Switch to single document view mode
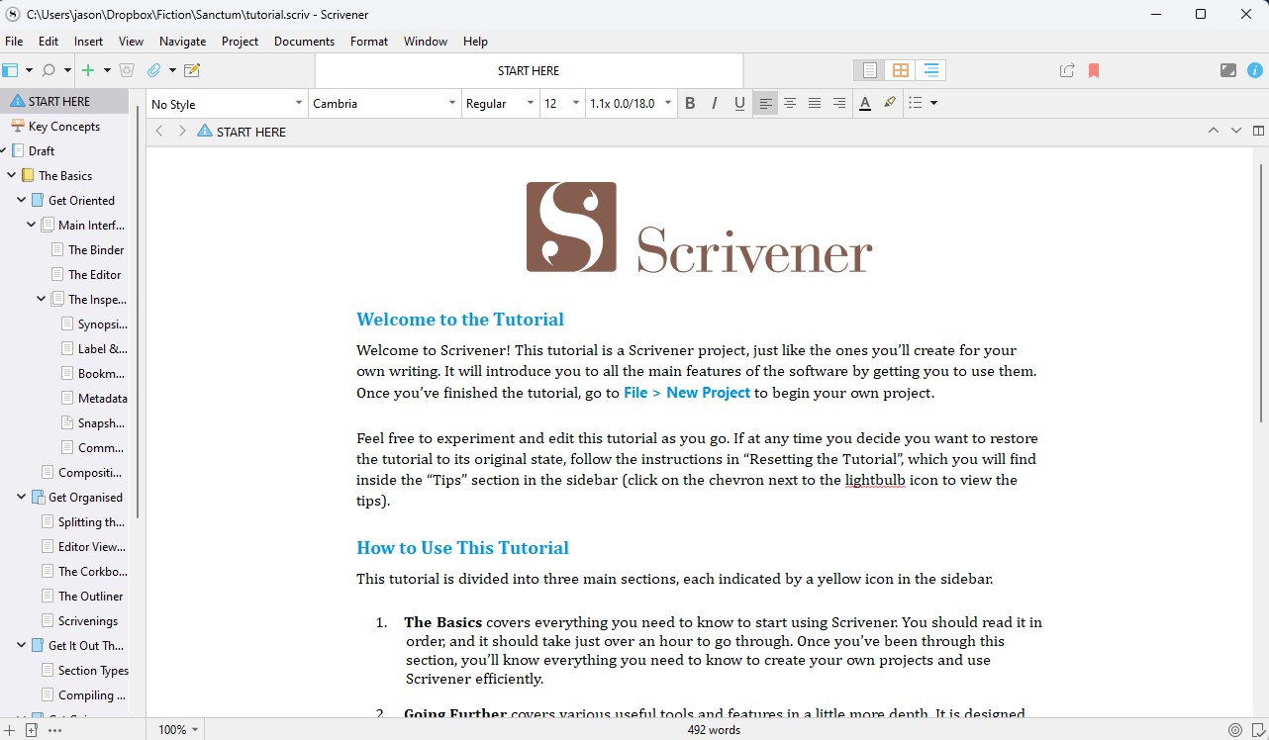The width and height of the screenshot is (1269, 740). 870,70
